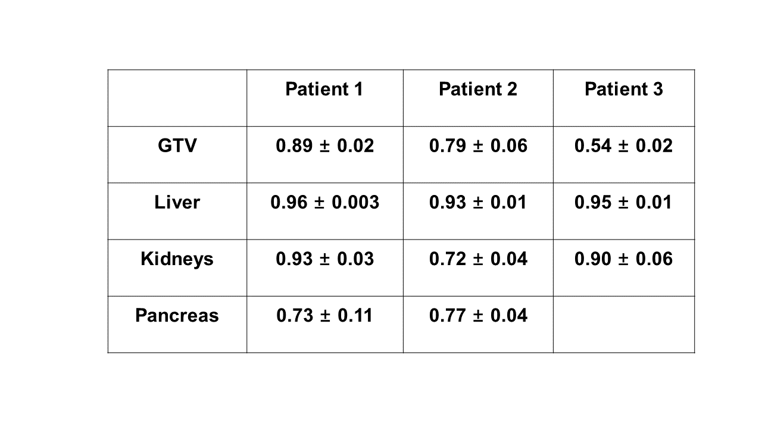Click the value 0.79 ± 0.06
This screenshot has width=762, height=428.
[477, 146]
